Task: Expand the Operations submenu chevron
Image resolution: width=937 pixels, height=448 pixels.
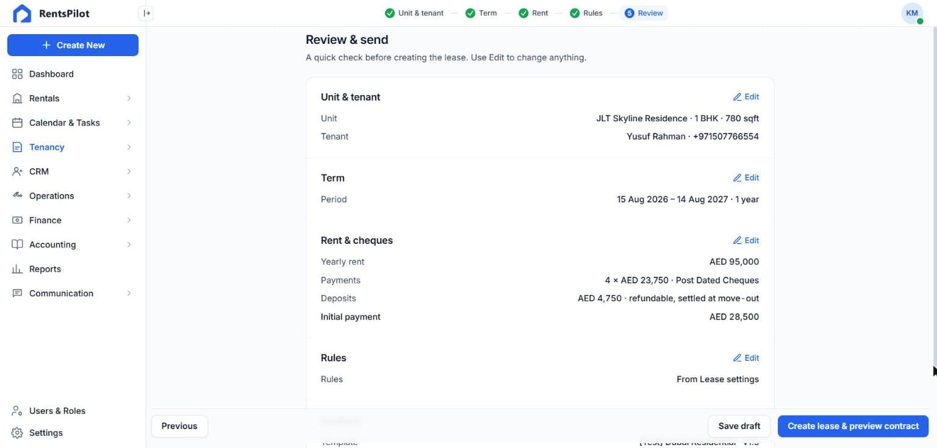Action: (x=129, y=196)
